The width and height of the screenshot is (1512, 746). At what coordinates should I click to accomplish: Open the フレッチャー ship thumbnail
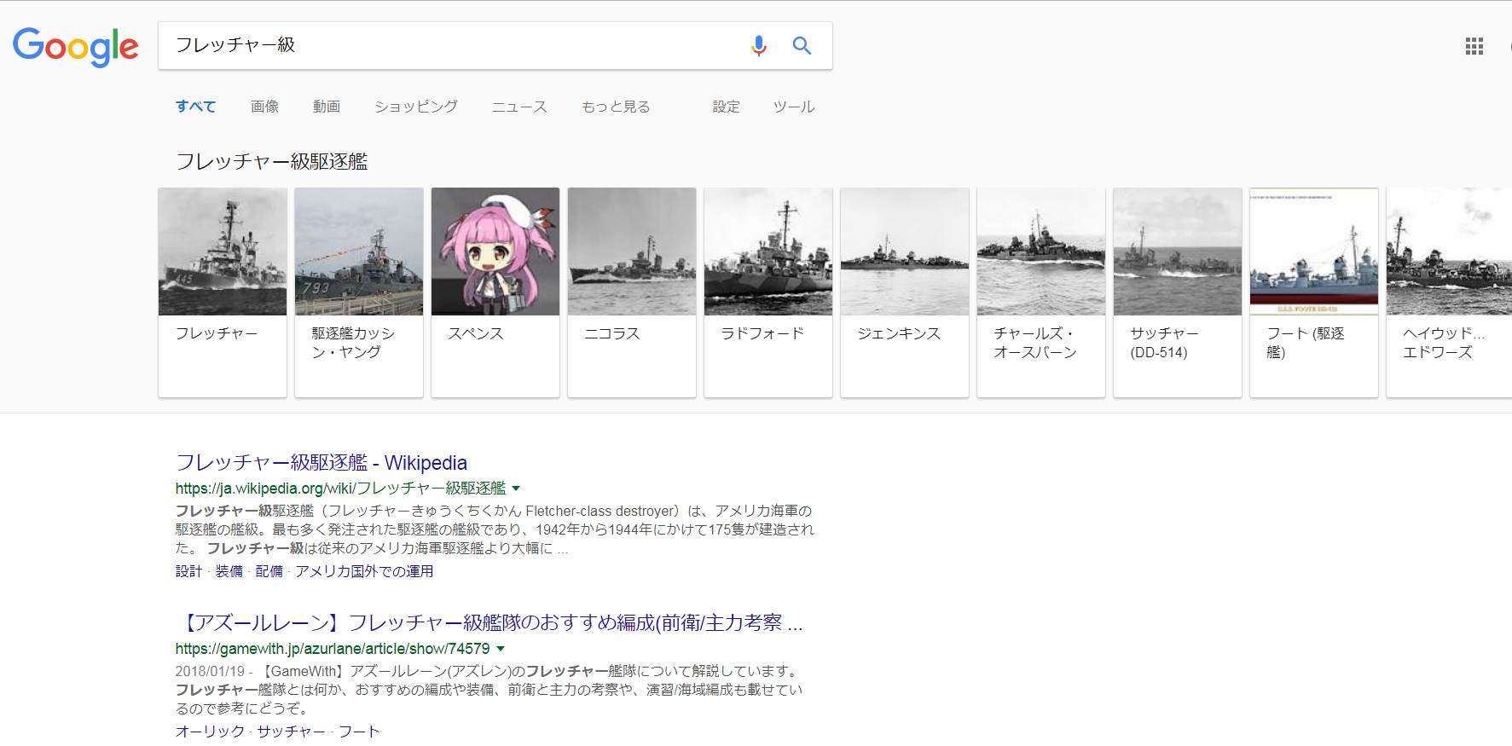point(223,252)
